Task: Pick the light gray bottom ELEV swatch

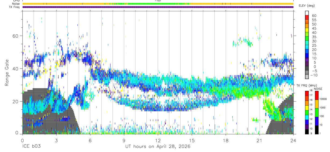Action: [307, 77]
